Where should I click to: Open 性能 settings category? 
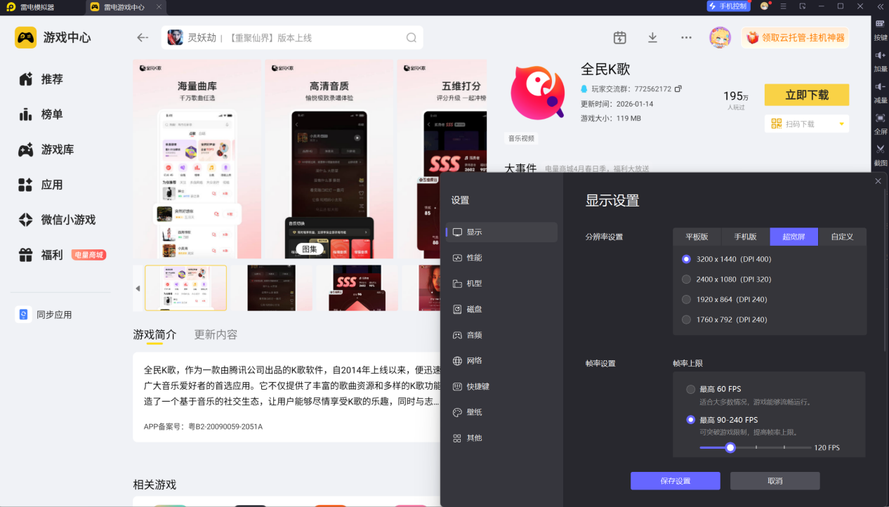(x=501, y=258)
